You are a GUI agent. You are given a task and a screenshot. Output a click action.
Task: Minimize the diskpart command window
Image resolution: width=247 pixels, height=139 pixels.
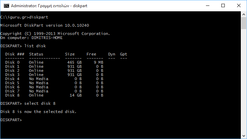coord(208,6)
